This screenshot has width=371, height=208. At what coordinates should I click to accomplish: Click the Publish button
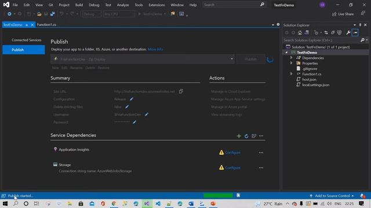click(251, 59)
